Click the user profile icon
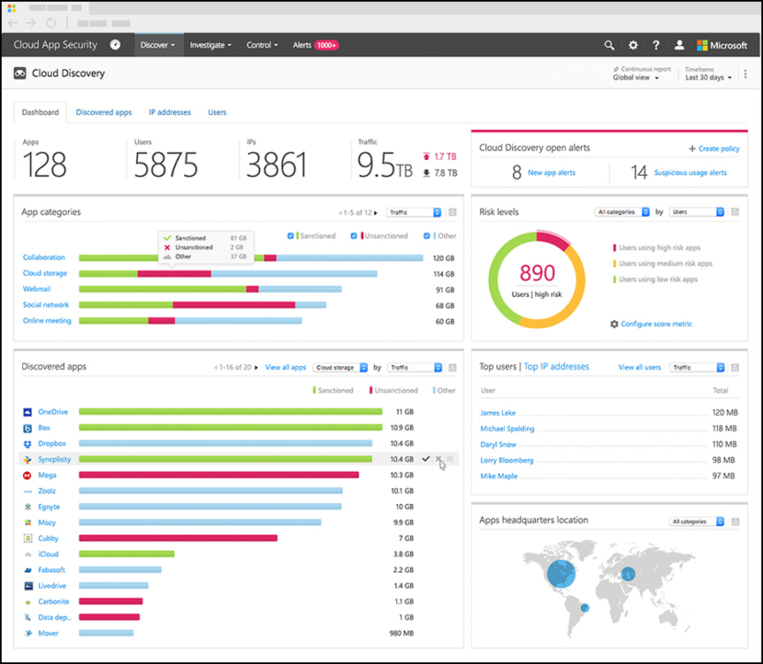The height and width of the screenshot is (664, 763). [678, 44]
